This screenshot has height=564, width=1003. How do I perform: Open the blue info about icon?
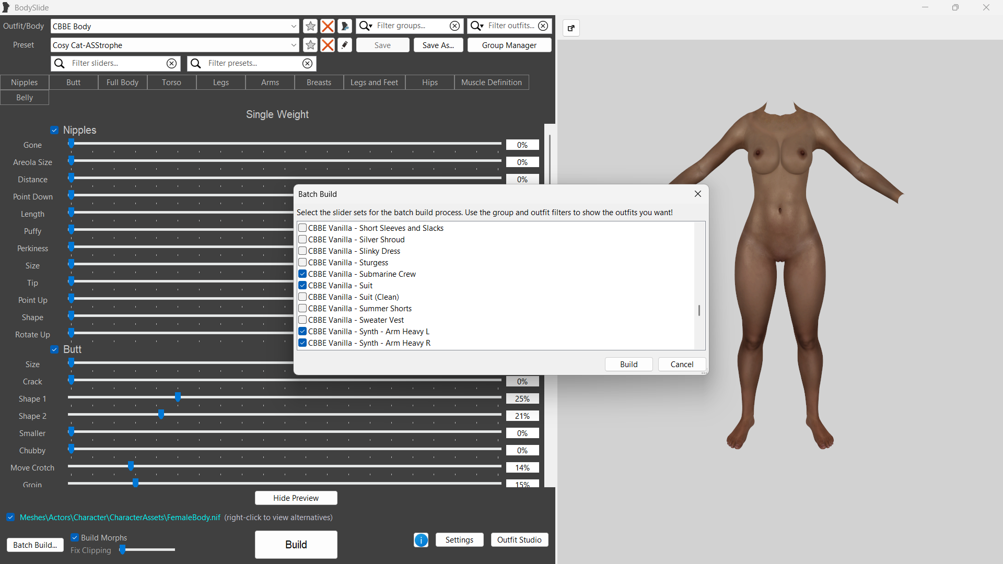[x=421, y=540]
